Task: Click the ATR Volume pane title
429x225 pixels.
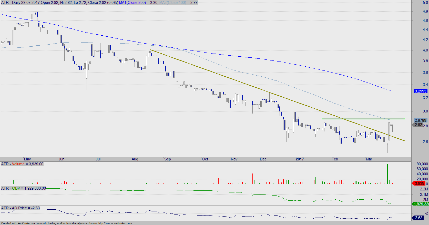Action: 22,164
